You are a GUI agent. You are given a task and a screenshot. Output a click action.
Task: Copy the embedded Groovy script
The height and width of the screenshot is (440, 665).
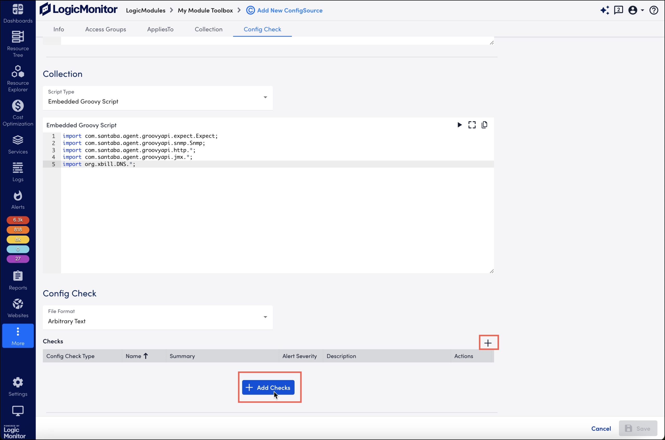tap(484, 125)
